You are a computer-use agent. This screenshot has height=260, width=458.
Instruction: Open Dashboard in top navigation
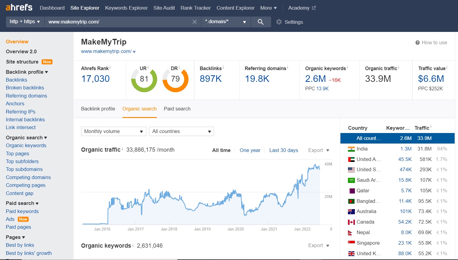pos(52,8)
